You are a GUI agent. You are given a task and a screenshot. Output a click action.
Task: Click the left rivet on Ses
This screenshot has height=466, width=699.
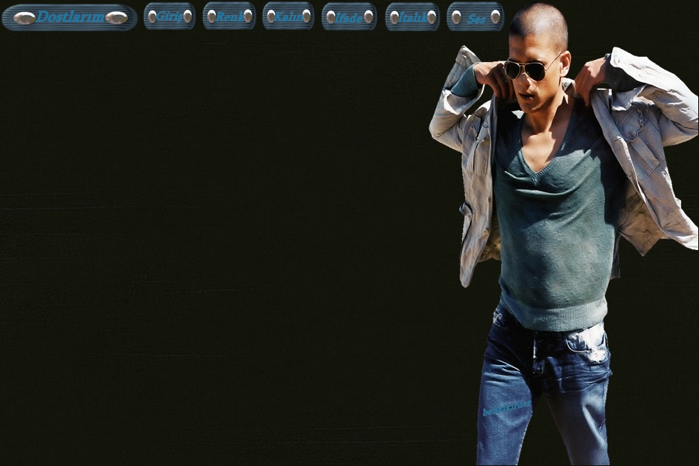tap(456, 16)
